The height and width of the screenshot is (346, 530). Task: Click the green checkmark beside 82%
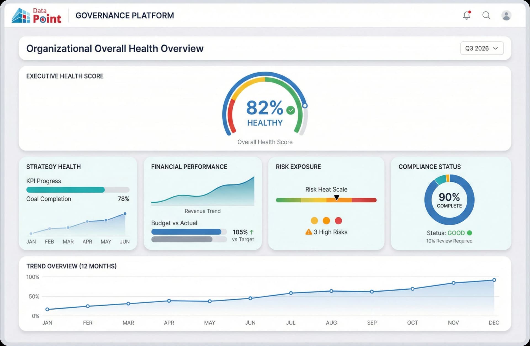click(x=290, y=110)
